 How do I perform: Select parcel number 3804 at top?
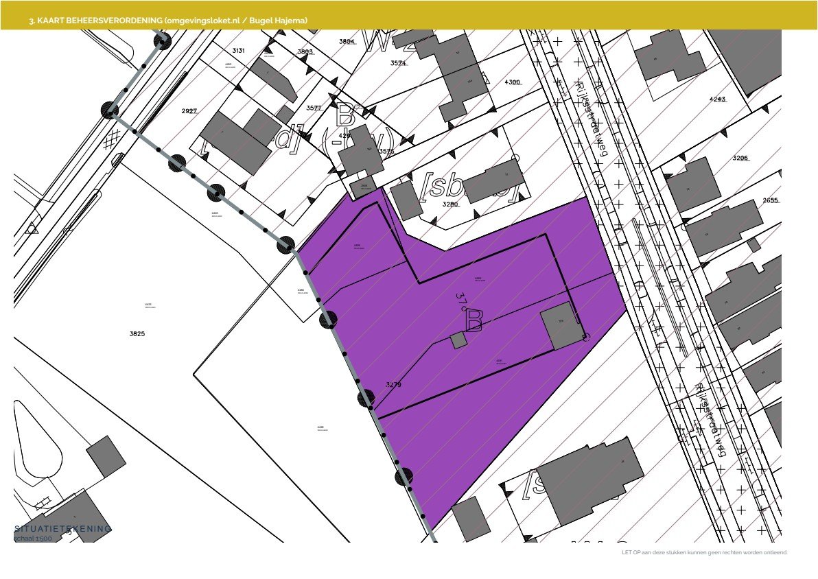tap(347, 41)
